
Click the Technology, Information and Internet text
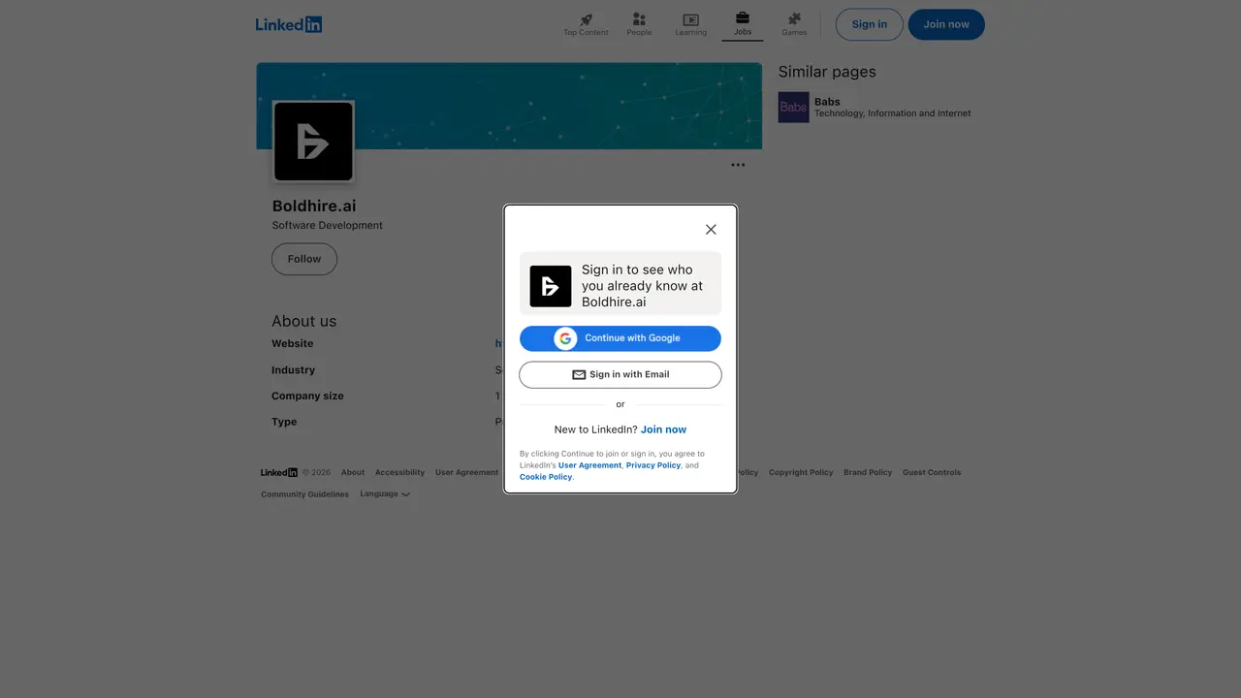[x=893, y=113]
